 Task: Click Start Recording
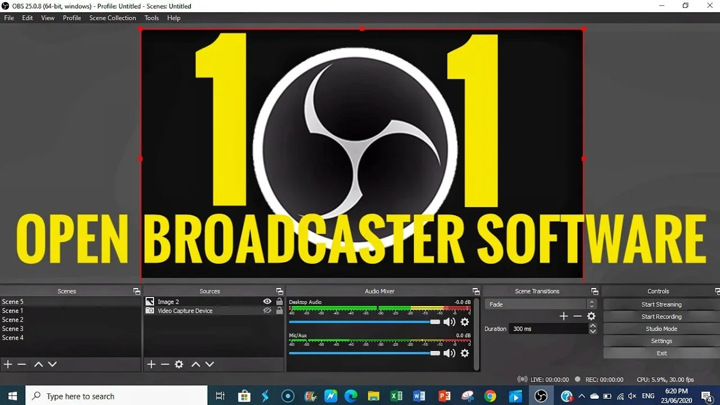click(661, 317)
